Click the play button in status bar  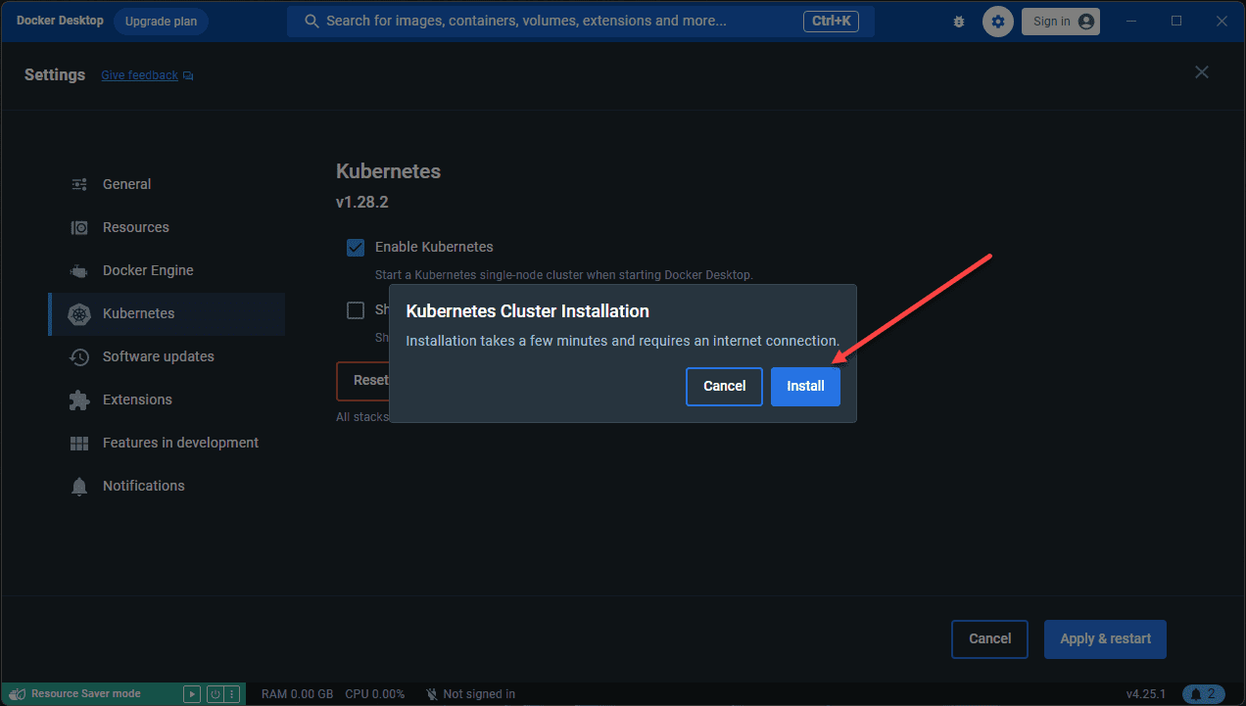192,694
